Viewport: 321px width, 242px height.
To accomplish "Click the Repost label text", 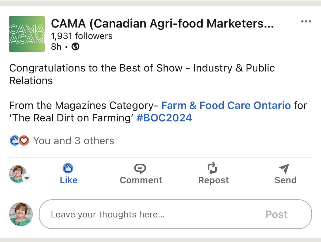I will click(213, 180).
